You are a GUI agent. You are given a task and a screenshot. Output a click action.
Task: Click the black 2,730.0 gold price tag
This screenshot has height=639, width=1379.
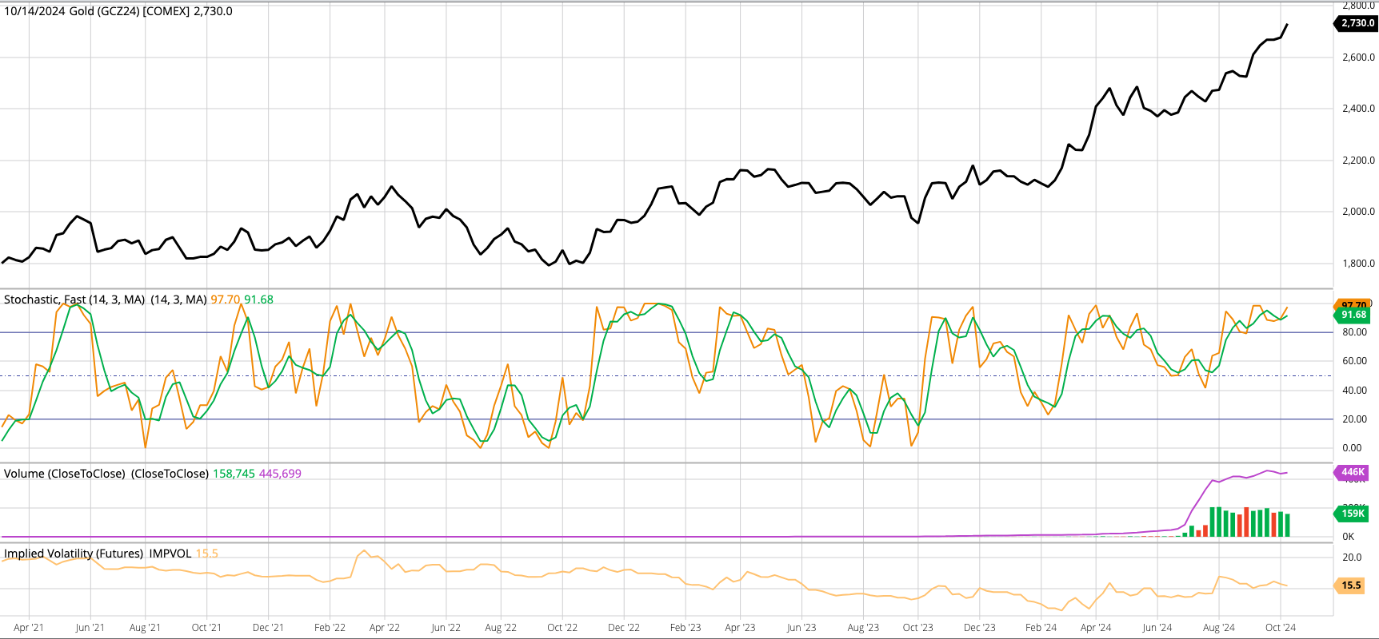point(1357,23)
